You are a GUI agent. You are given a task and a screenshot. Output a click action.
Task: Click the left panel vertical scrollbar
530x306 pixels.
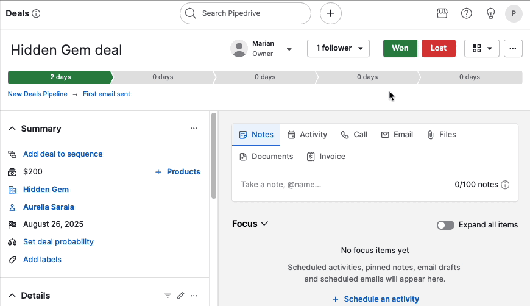point(214,156)
